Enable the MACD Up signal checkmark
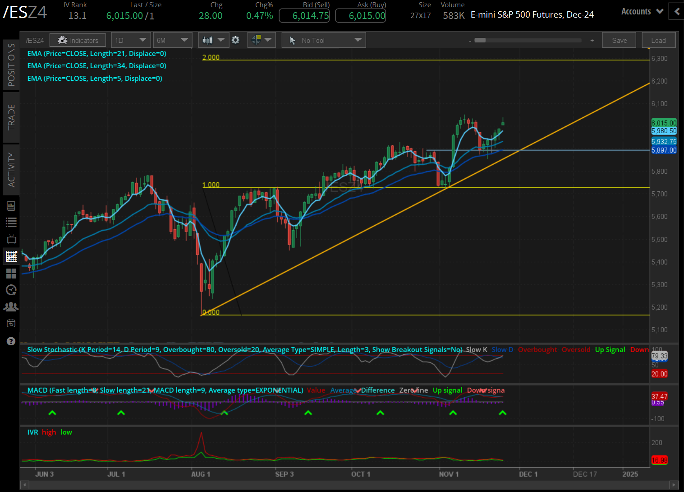Viewport: 684px width, 492px height. 447,390
